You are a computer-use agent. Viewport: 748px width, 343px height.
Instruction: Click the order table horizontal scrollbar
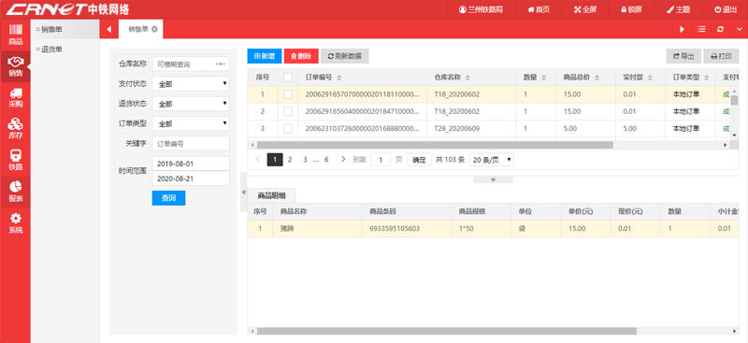pos(435,145)
